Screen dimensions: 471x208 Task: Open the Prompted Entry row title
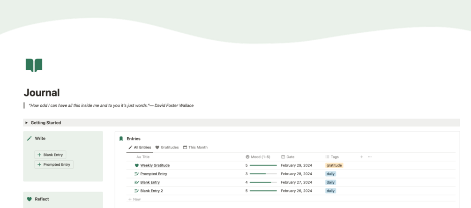tap(154, 174)
